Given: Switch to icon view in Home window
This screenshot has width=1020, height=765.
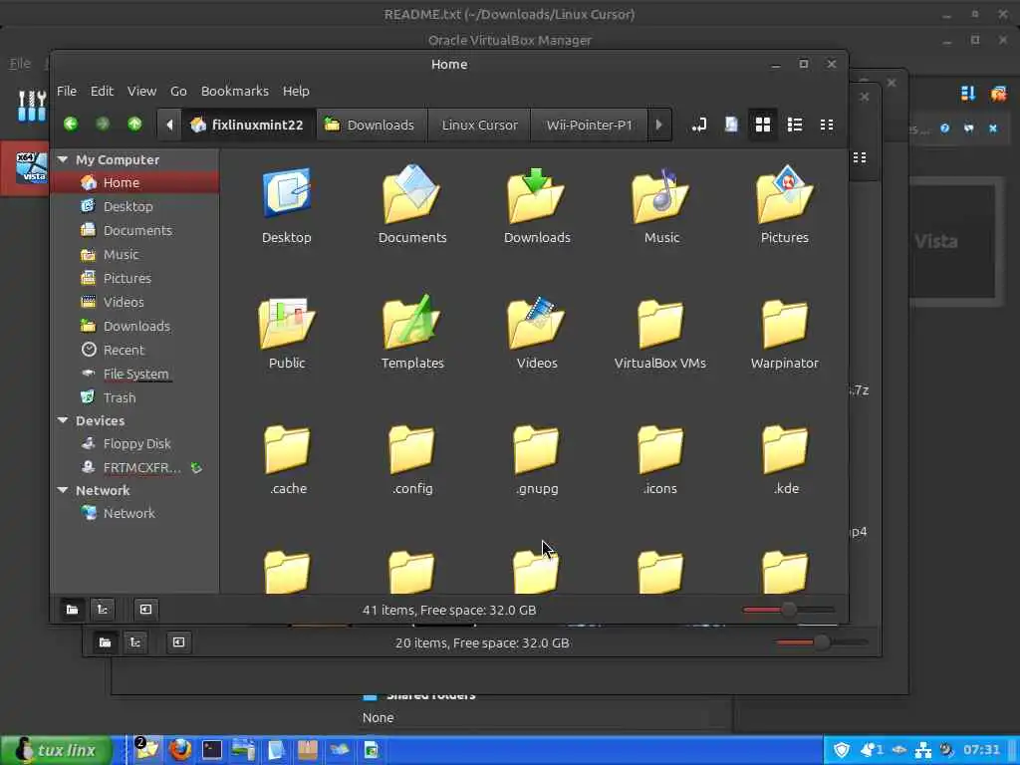Looking at the screenshot, I should (x=762, y=125).
